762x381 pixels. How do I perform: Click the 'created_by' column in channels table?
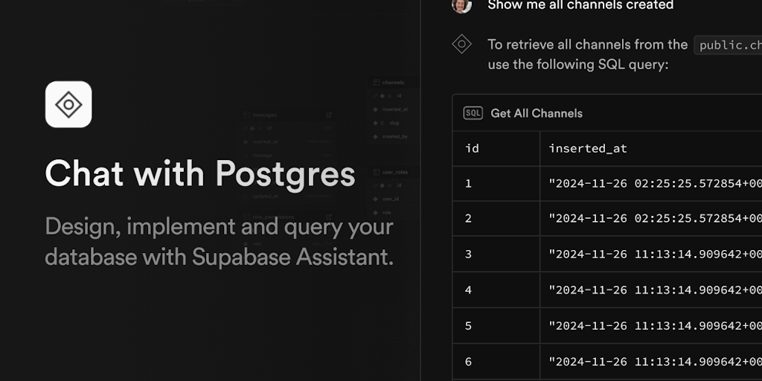[x=395, y=137]
